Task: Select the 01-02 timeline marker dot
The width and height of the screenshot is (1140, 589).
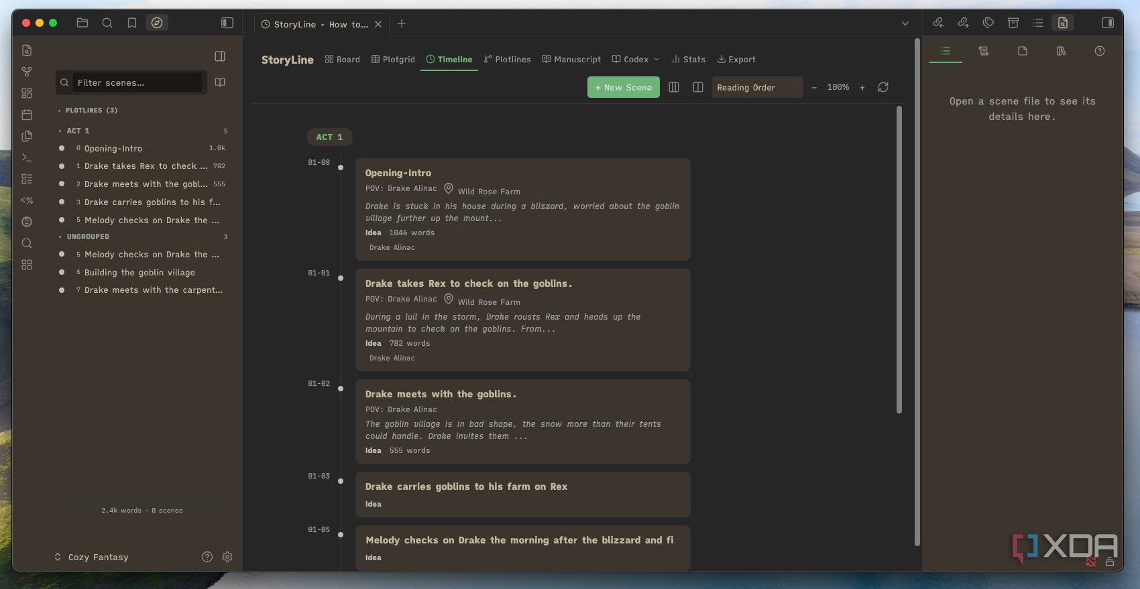Action: coord(341,389)
